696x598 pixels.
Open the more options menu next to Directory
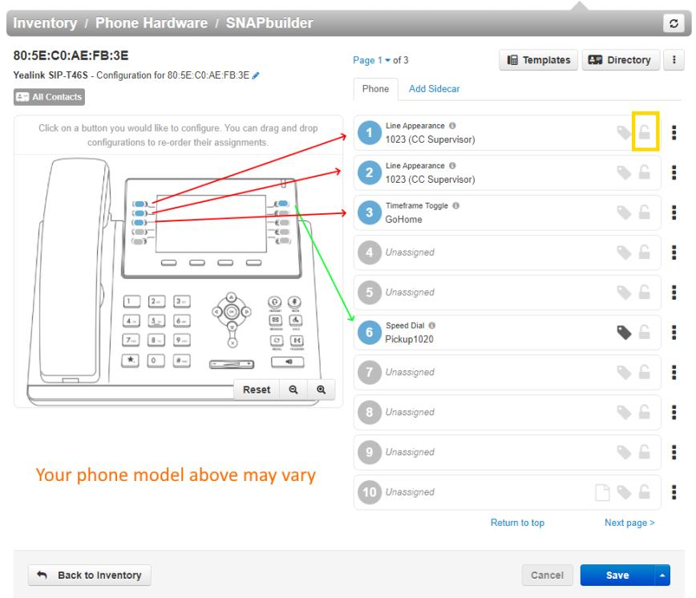tap(674, 60)
